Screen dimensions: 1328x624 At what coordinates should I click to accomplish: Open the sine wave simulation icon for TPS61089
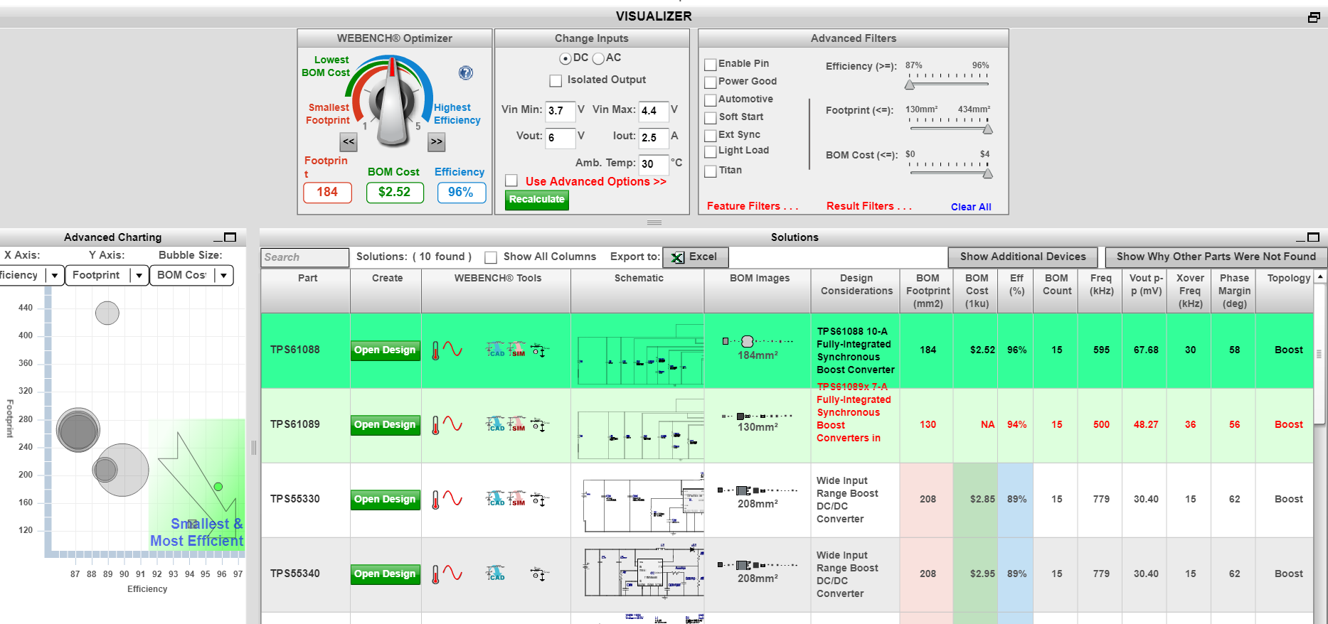coord(453,424)
